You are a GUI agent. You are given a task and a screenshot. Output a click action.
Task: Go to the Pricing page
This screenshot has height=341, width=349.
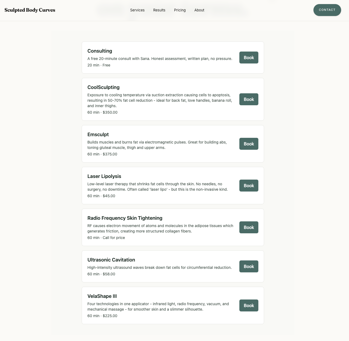tap(180, 10)
